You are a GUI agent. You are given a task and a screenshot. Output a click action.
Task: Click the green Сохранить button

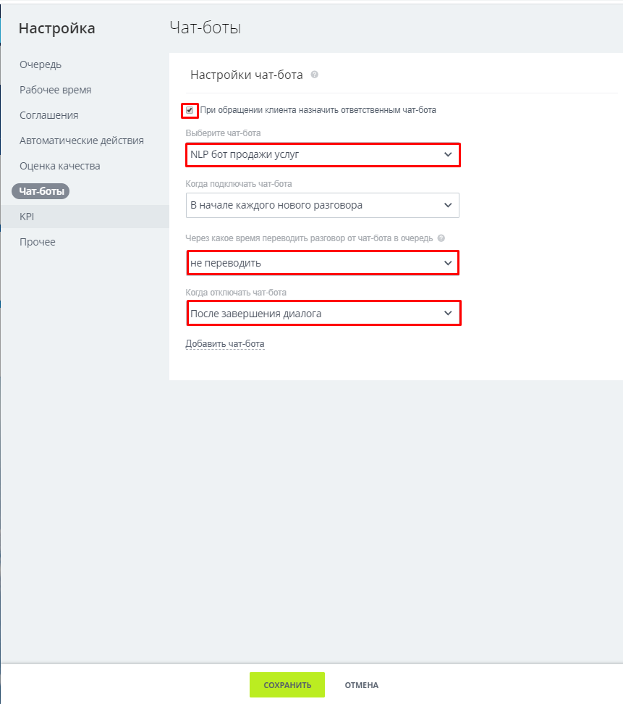(287, 684)
